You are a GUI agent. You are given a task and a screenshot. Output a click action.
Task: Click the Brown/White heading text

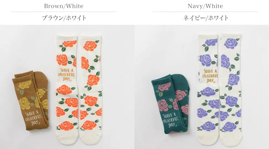(x=64, y=6)
